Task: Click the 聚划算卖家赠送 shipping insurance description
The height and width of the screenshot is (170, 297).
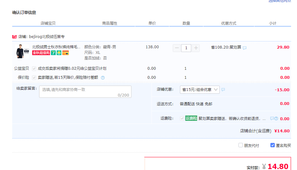Action: 232,119
